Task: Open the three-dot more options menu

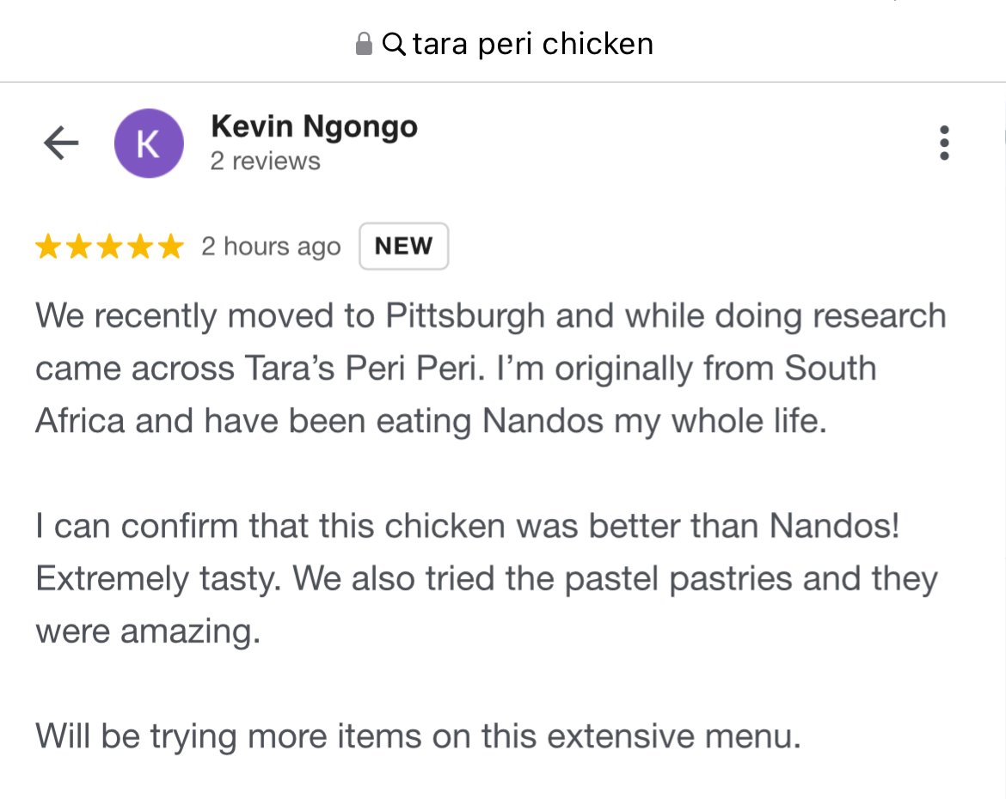Action: 944,143
